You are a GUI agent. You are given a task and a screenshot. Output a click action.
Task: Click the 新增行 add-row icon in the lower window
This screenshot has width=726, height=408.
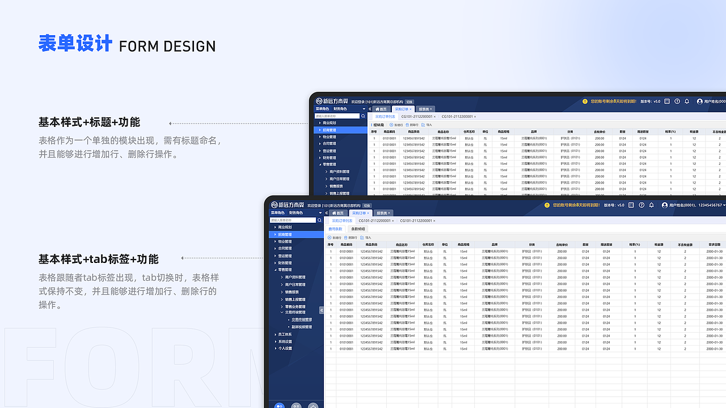click(x=330, y=237)
